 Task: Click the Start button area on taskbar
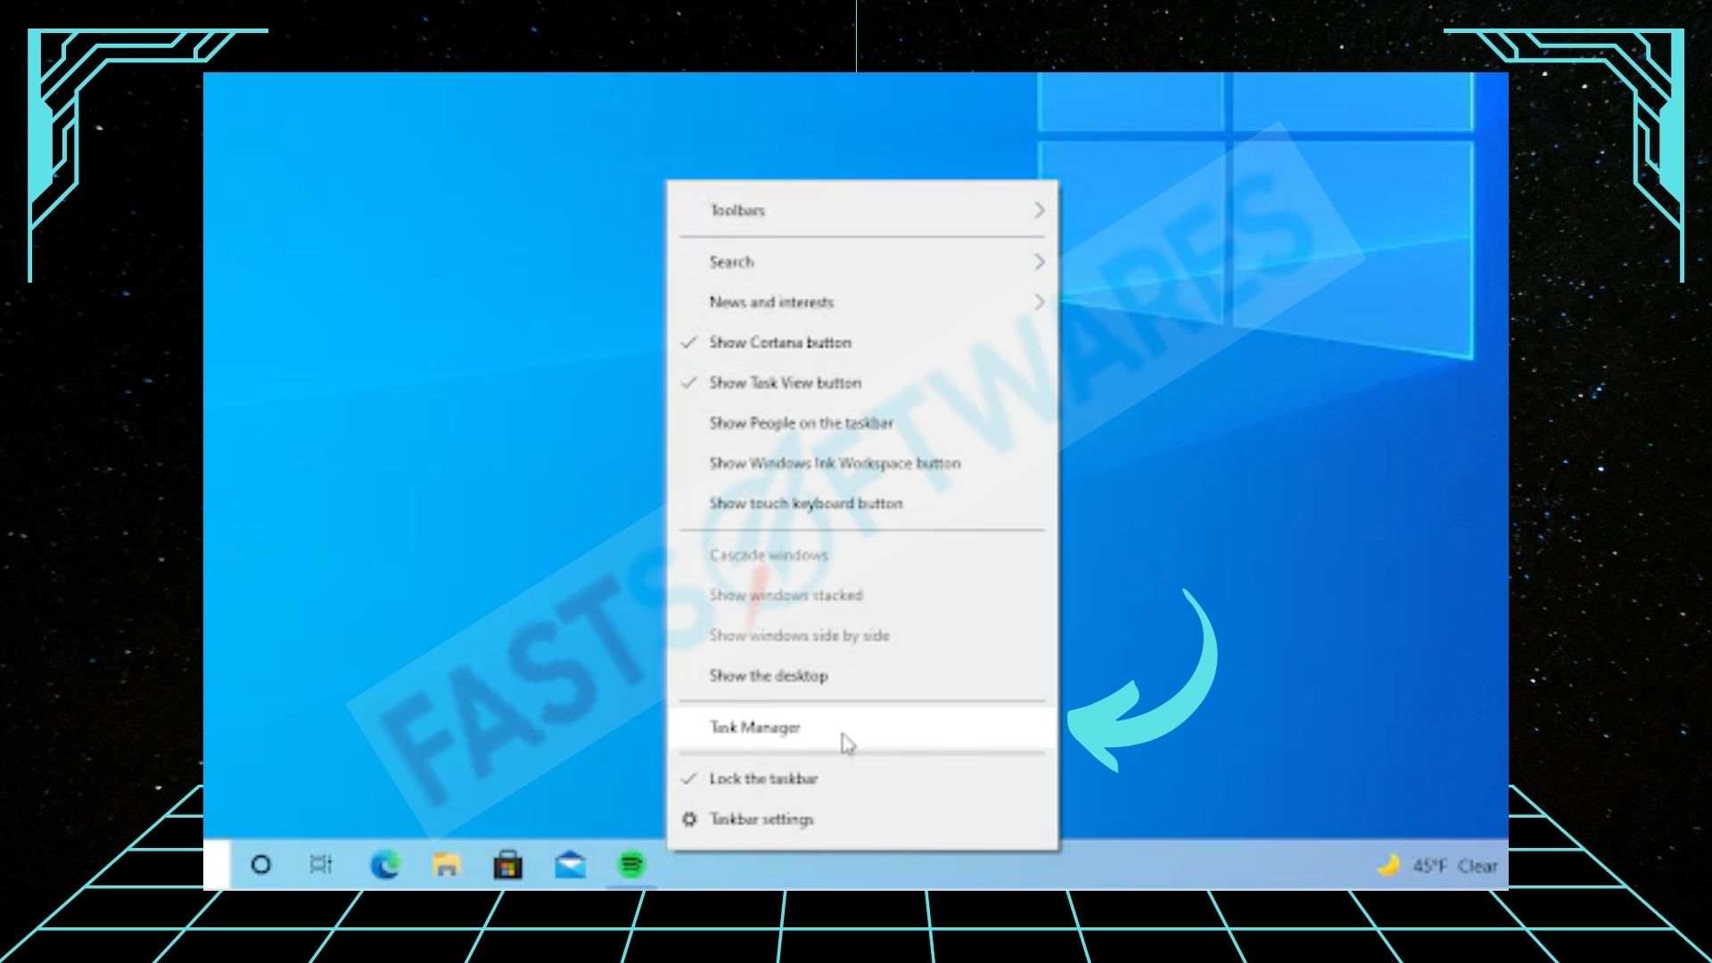click(x=217, y=864)
